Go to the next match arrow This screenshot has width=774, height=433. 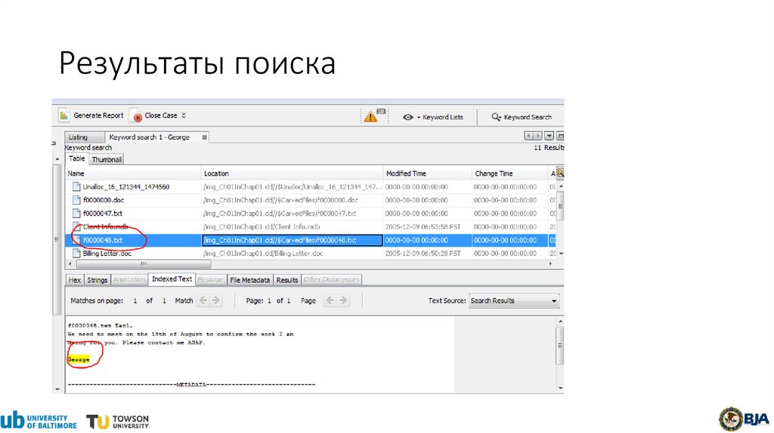[215, 300]
